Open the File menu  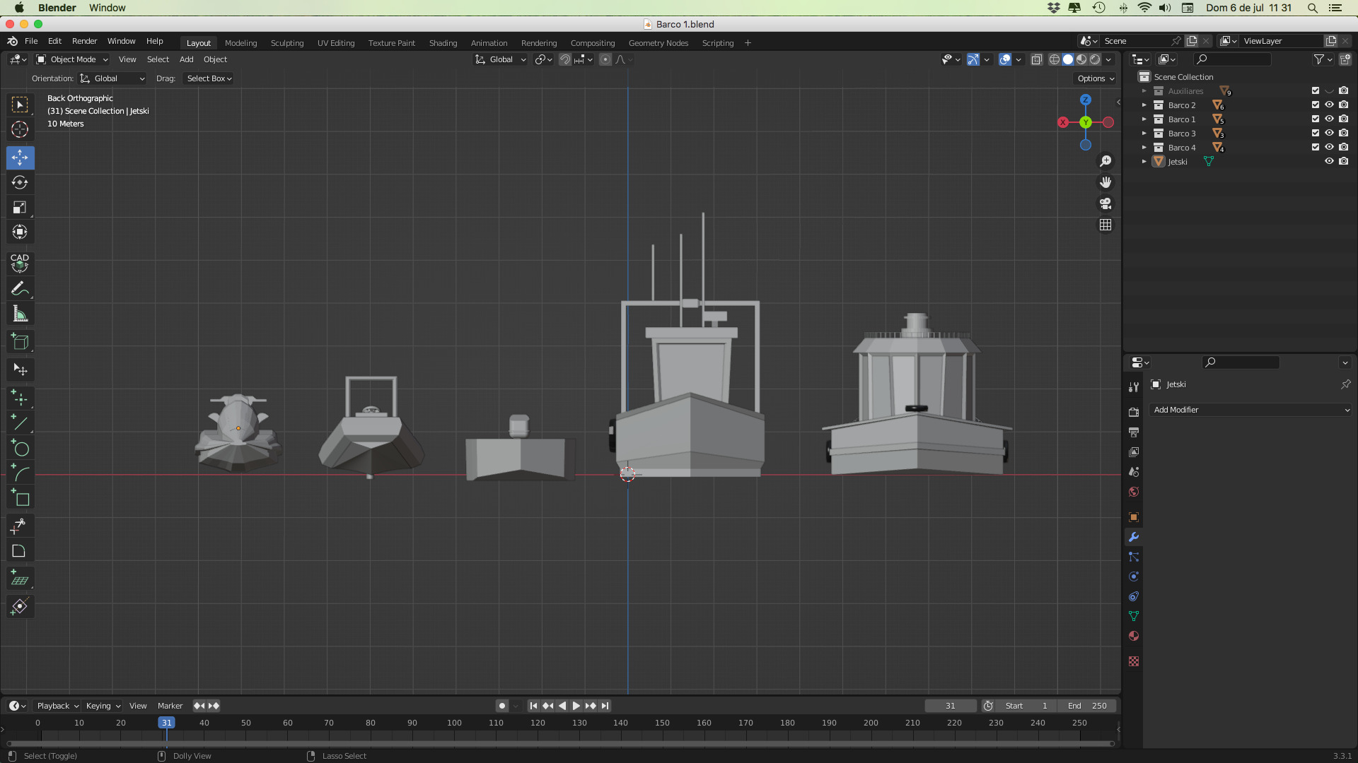[31, 41]
